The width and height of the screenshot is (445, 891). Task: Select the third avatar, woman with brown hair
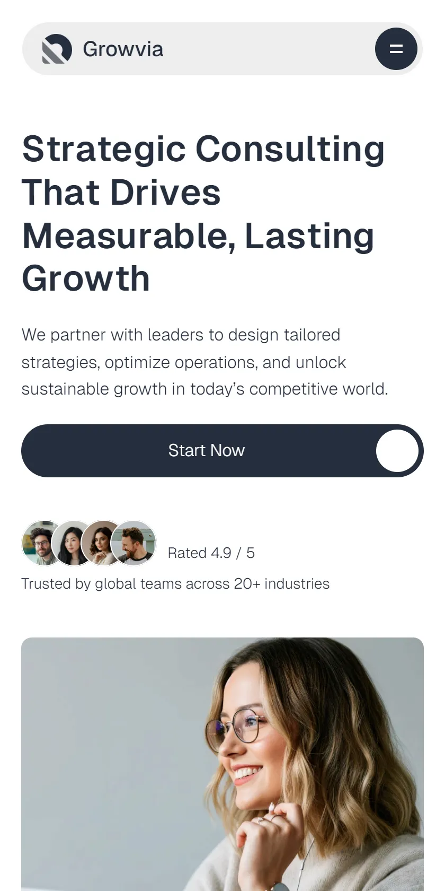click(x=103, y=543)
